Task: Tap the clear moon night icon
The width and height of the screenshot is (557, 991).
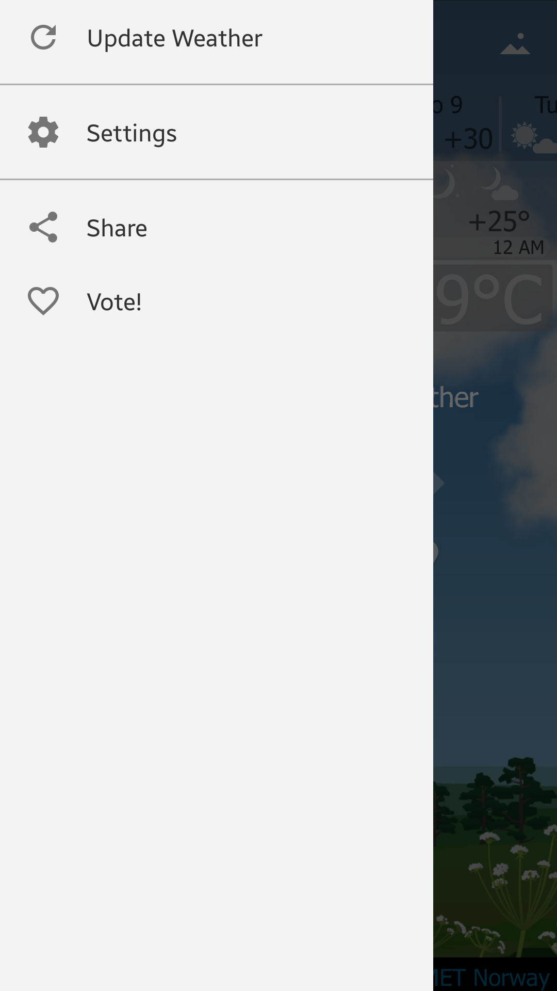Action: [445, 183]
